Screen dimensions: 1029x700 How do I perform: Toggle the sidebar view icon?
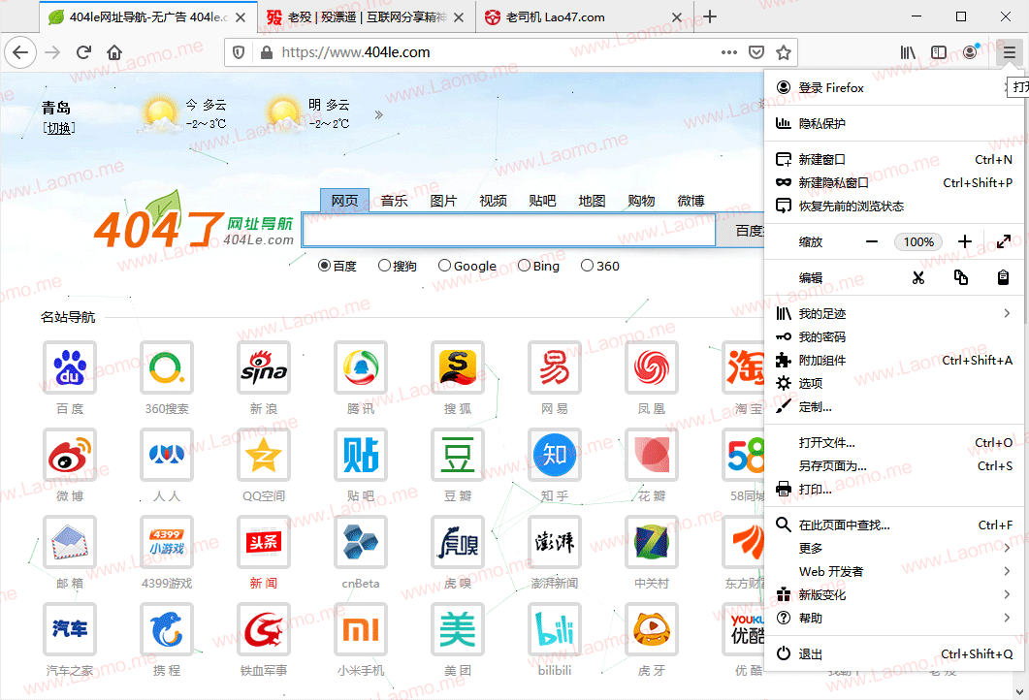point(939,52)
